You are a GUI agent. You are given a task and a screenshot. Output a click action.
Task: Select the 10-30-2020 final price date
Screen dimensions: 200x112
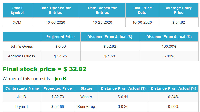(142, 22)
